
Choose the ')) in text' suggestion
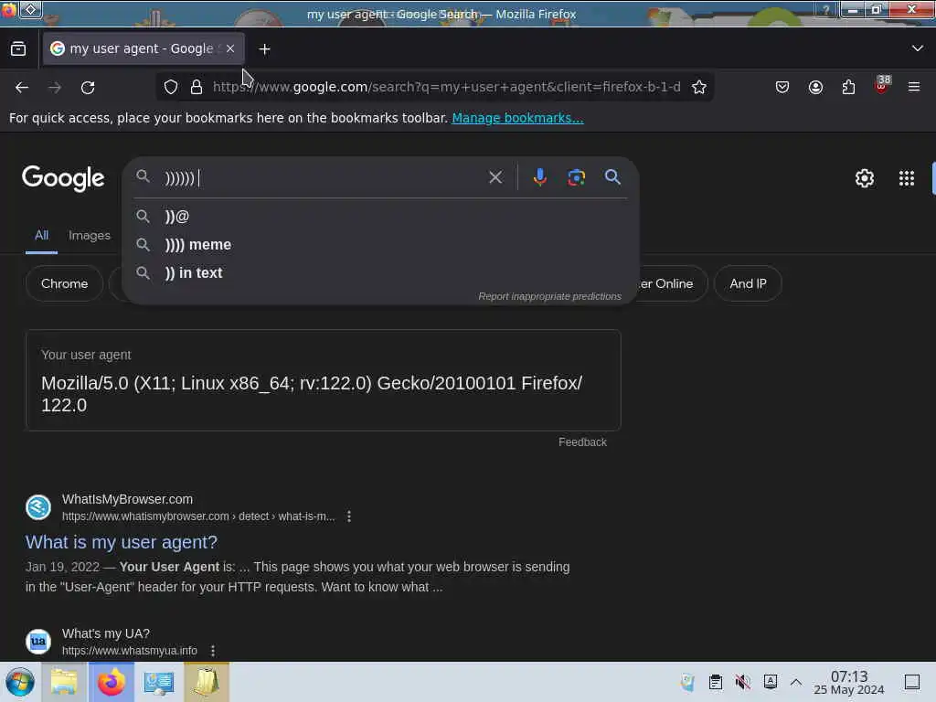pos(380,272)
